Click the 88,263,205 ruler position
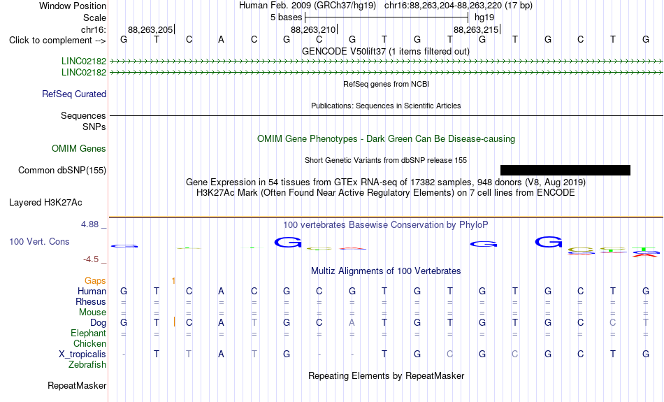 coord(150,29)
